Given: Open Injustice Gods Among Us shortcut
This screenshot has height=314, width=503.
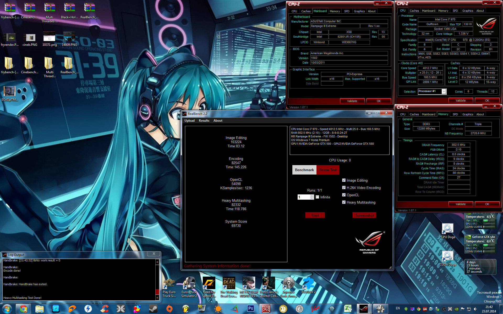Looking at the screenshot, I should point(288,287).
